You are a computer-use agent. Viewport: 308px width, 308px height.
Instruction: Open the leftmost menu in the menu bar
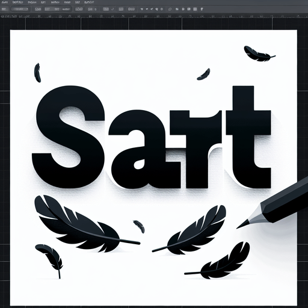click(x=5, y=2)
